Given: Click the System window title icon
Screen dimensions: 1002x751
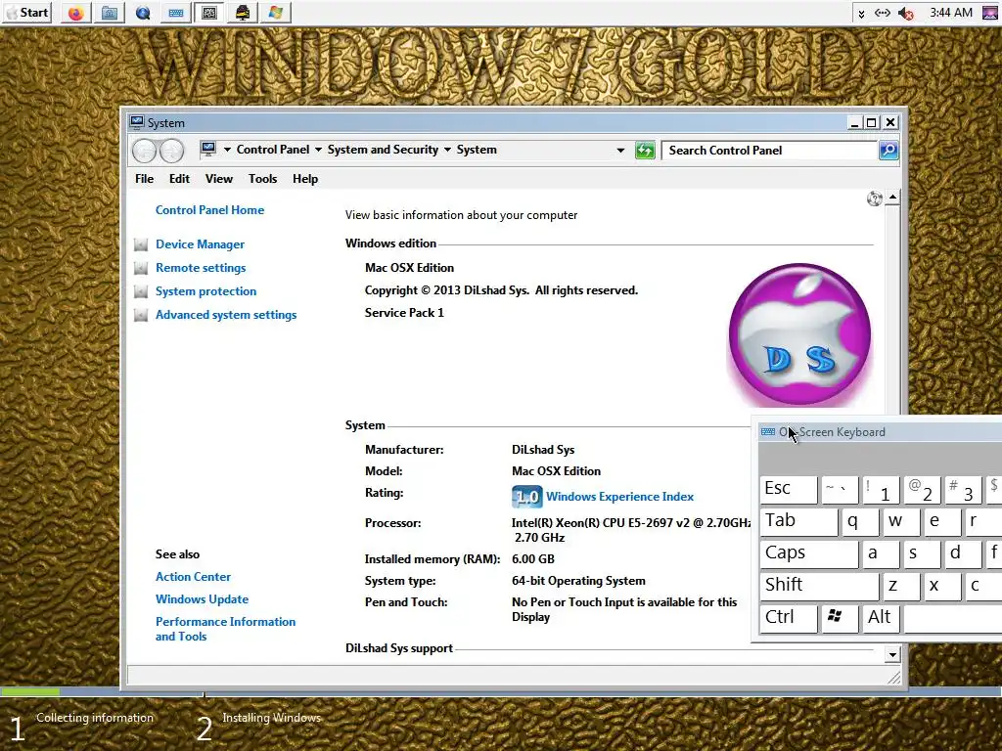Looking at the screenshot, I should click(137, 122).
